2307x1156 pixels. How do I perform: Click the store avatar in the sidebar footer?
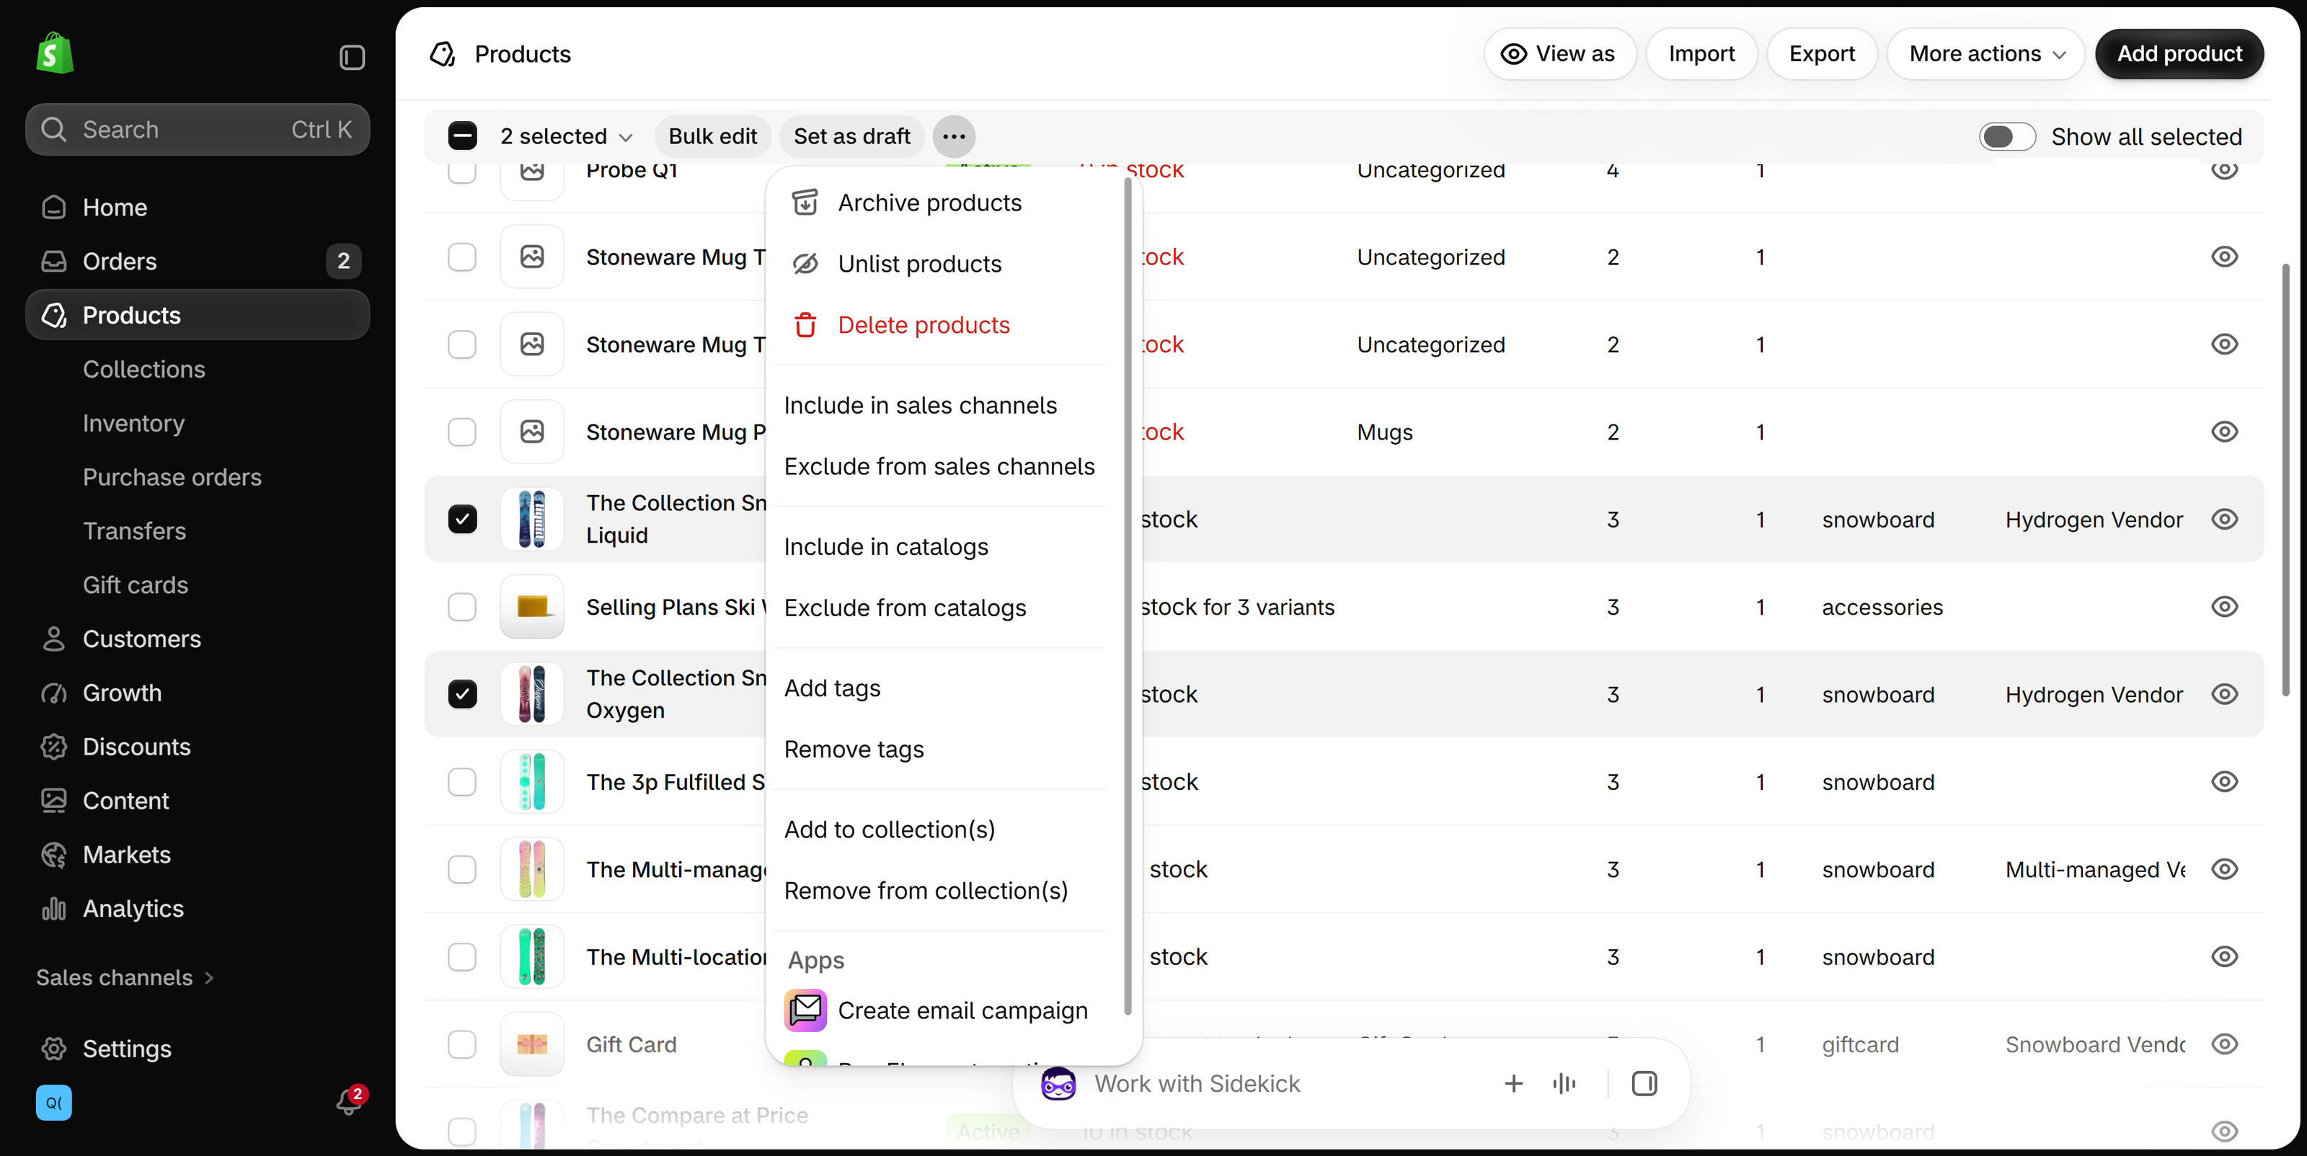[54, 1102]
